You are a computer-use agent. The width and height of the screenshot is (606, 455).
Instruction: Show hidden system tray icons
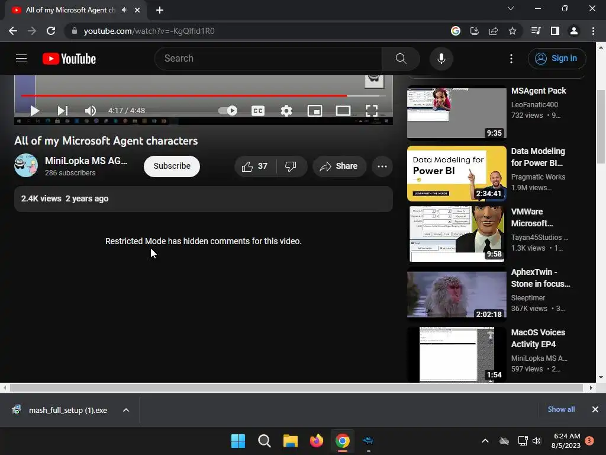coord(485,441)
